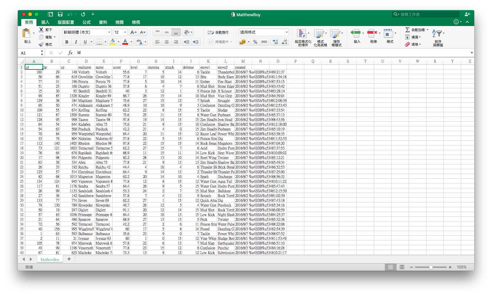Click the scissors cut icon
This screenshot has width=492, height=296.
[x=41, y=29]
